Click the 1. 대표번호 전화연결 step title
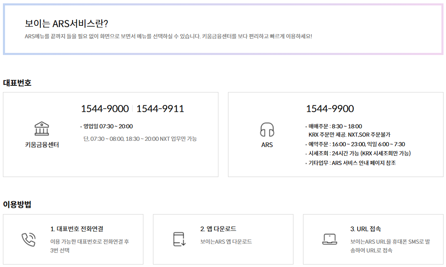Screen dimensions: 446x267 point(77,229)
